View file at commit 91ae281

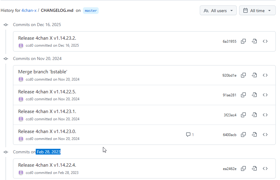(x=254, y=95)
